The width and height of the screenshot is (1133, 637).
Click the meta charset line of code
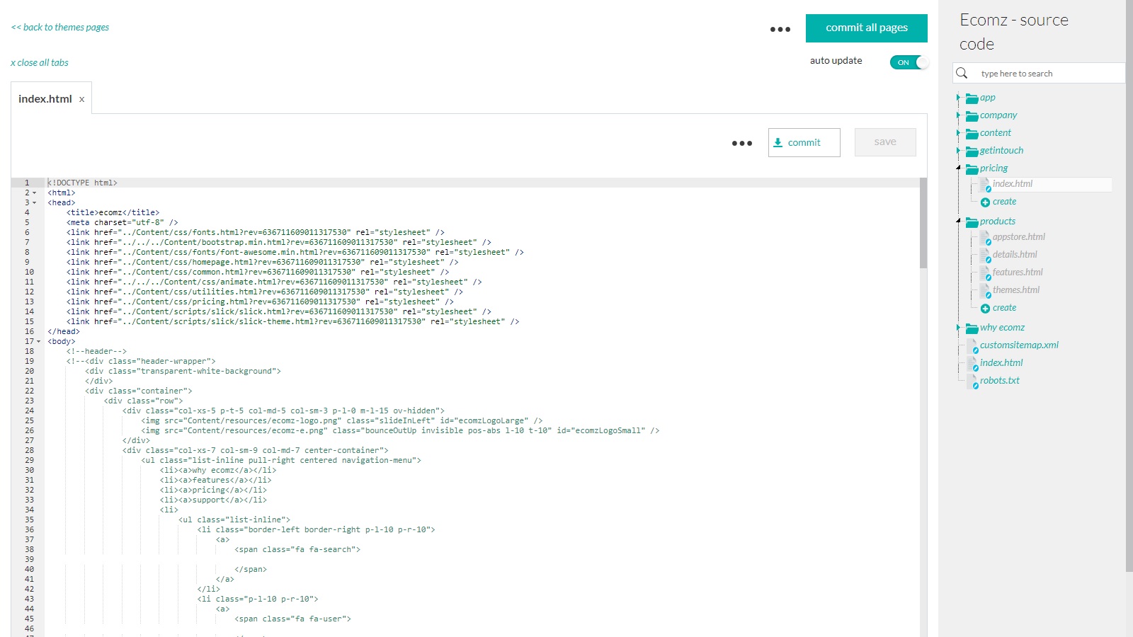tap(123, 223)
